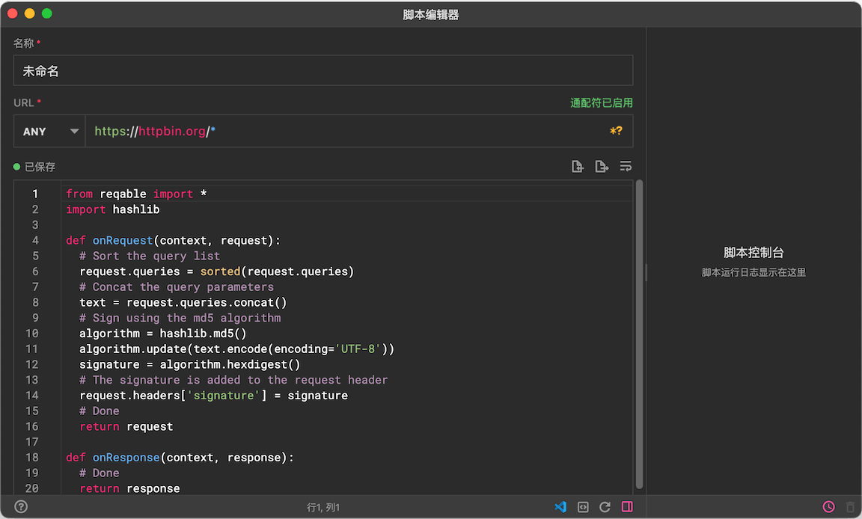Click the green full-screen window button
Image resolution: width=862 pixels, height=519 pixels.
(x=47, y=13)
